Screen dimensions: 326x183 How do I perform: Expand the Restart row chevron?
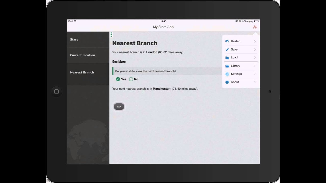click(x=255, y=41)
